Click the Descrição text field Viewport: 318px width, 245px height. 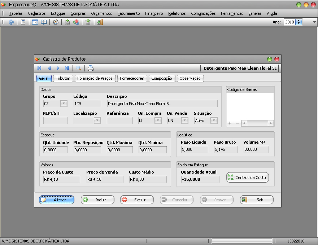pyautogui.click(x=162, y=104)
